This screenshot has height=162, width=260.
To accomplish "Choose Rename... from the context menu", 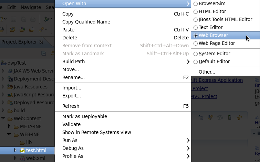I will (x=73, y=77).
